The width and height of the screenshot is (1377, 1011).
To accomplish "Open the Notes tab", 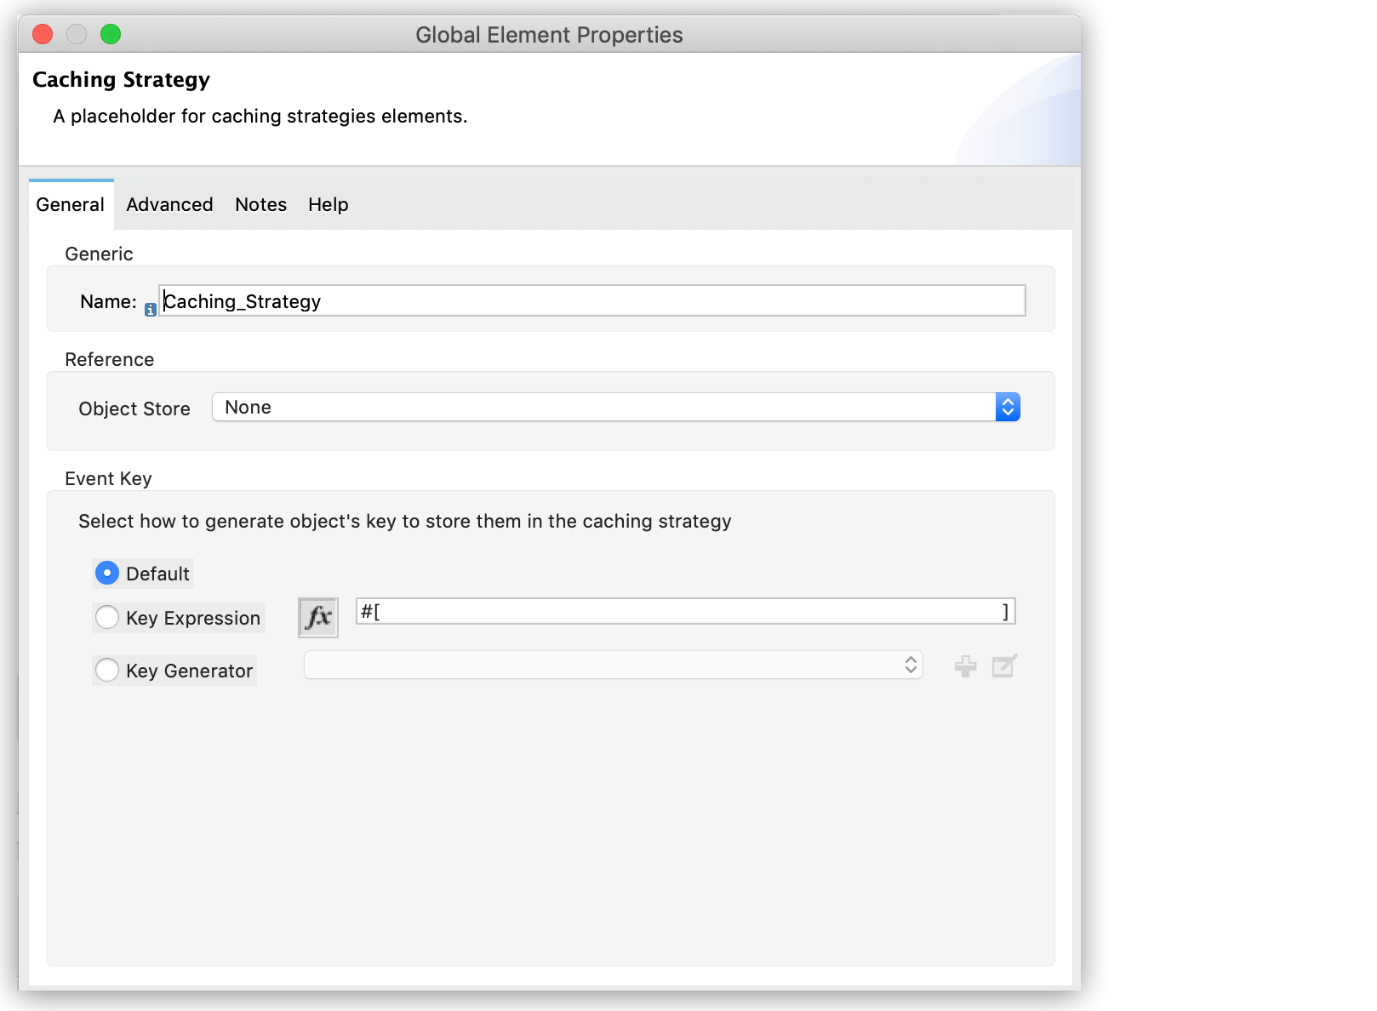I will point(260,204).
